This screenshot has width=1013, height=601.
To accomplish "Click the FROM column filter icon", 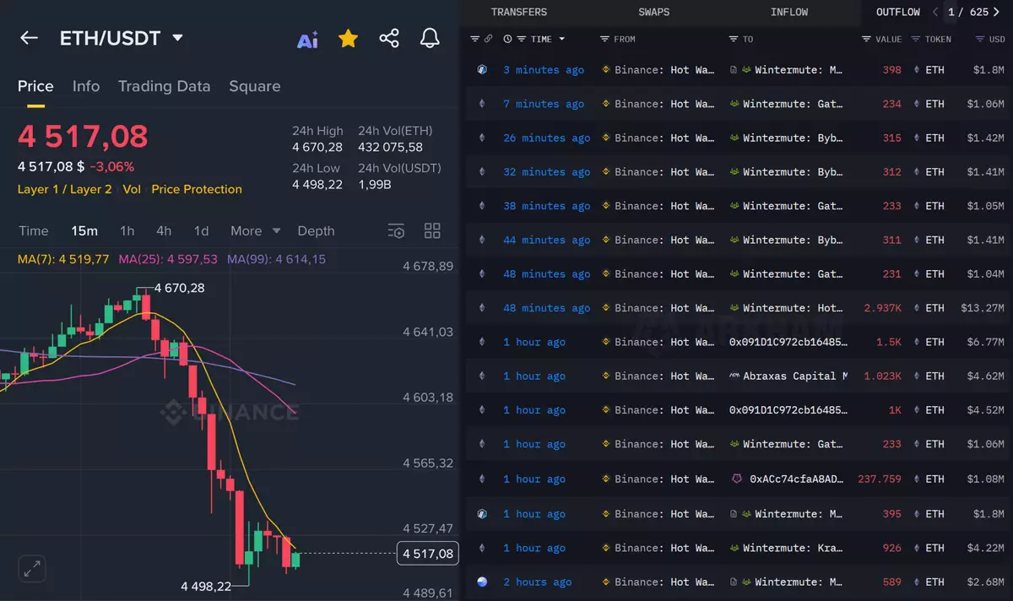I will coord(604,39).
